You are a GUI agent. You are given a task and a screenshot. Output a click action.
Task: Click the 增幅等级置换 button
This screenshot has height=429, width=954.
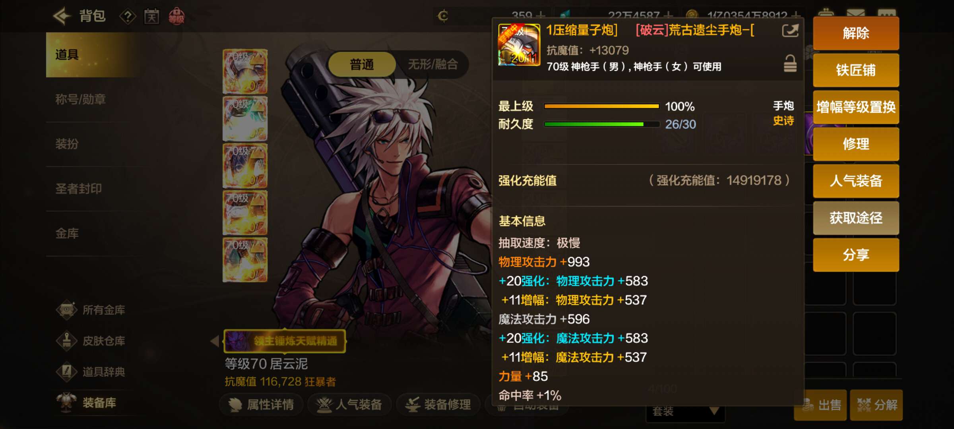pos(856,107)
